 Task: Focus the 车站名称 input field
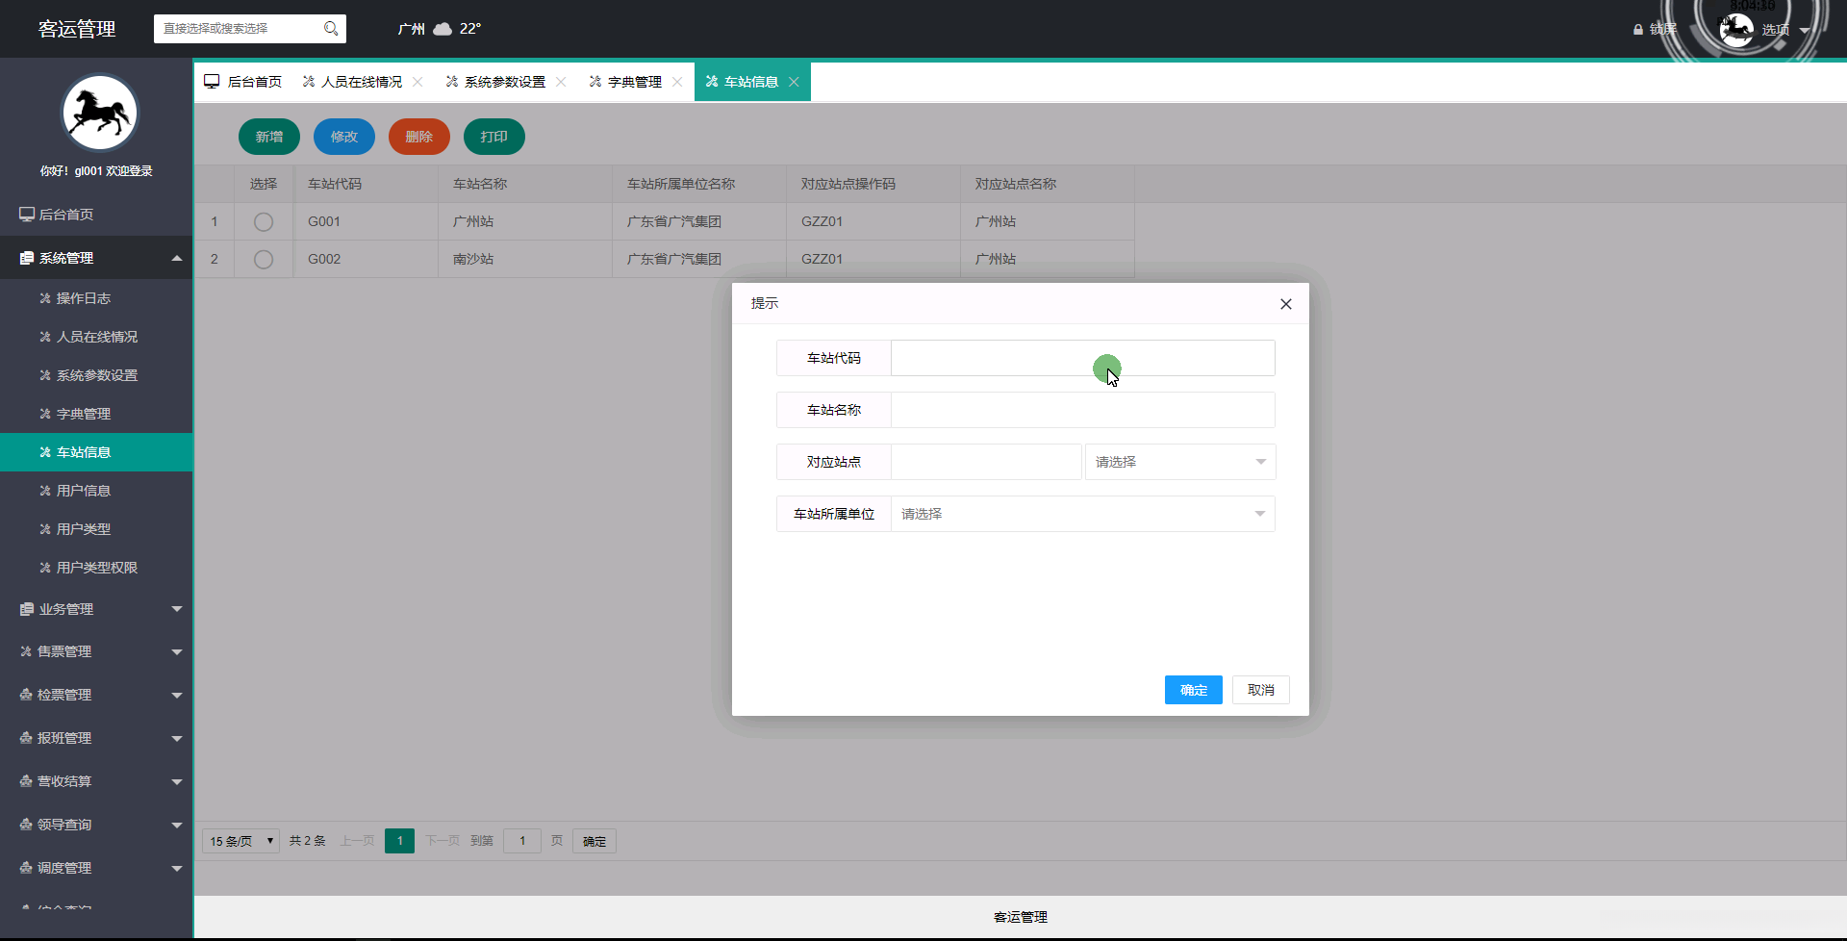(1083, 410)
